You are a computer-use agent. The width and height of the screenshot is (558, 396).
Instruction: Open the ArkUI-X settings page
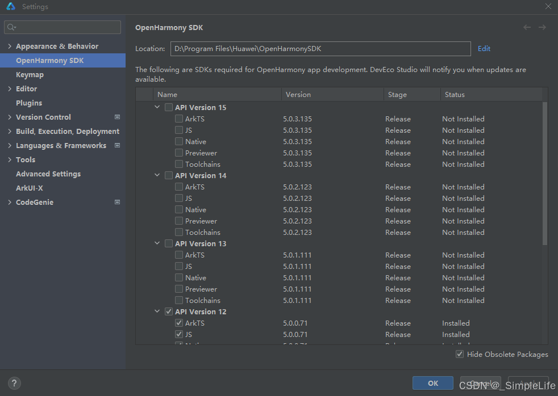click(x=29, y=188)
